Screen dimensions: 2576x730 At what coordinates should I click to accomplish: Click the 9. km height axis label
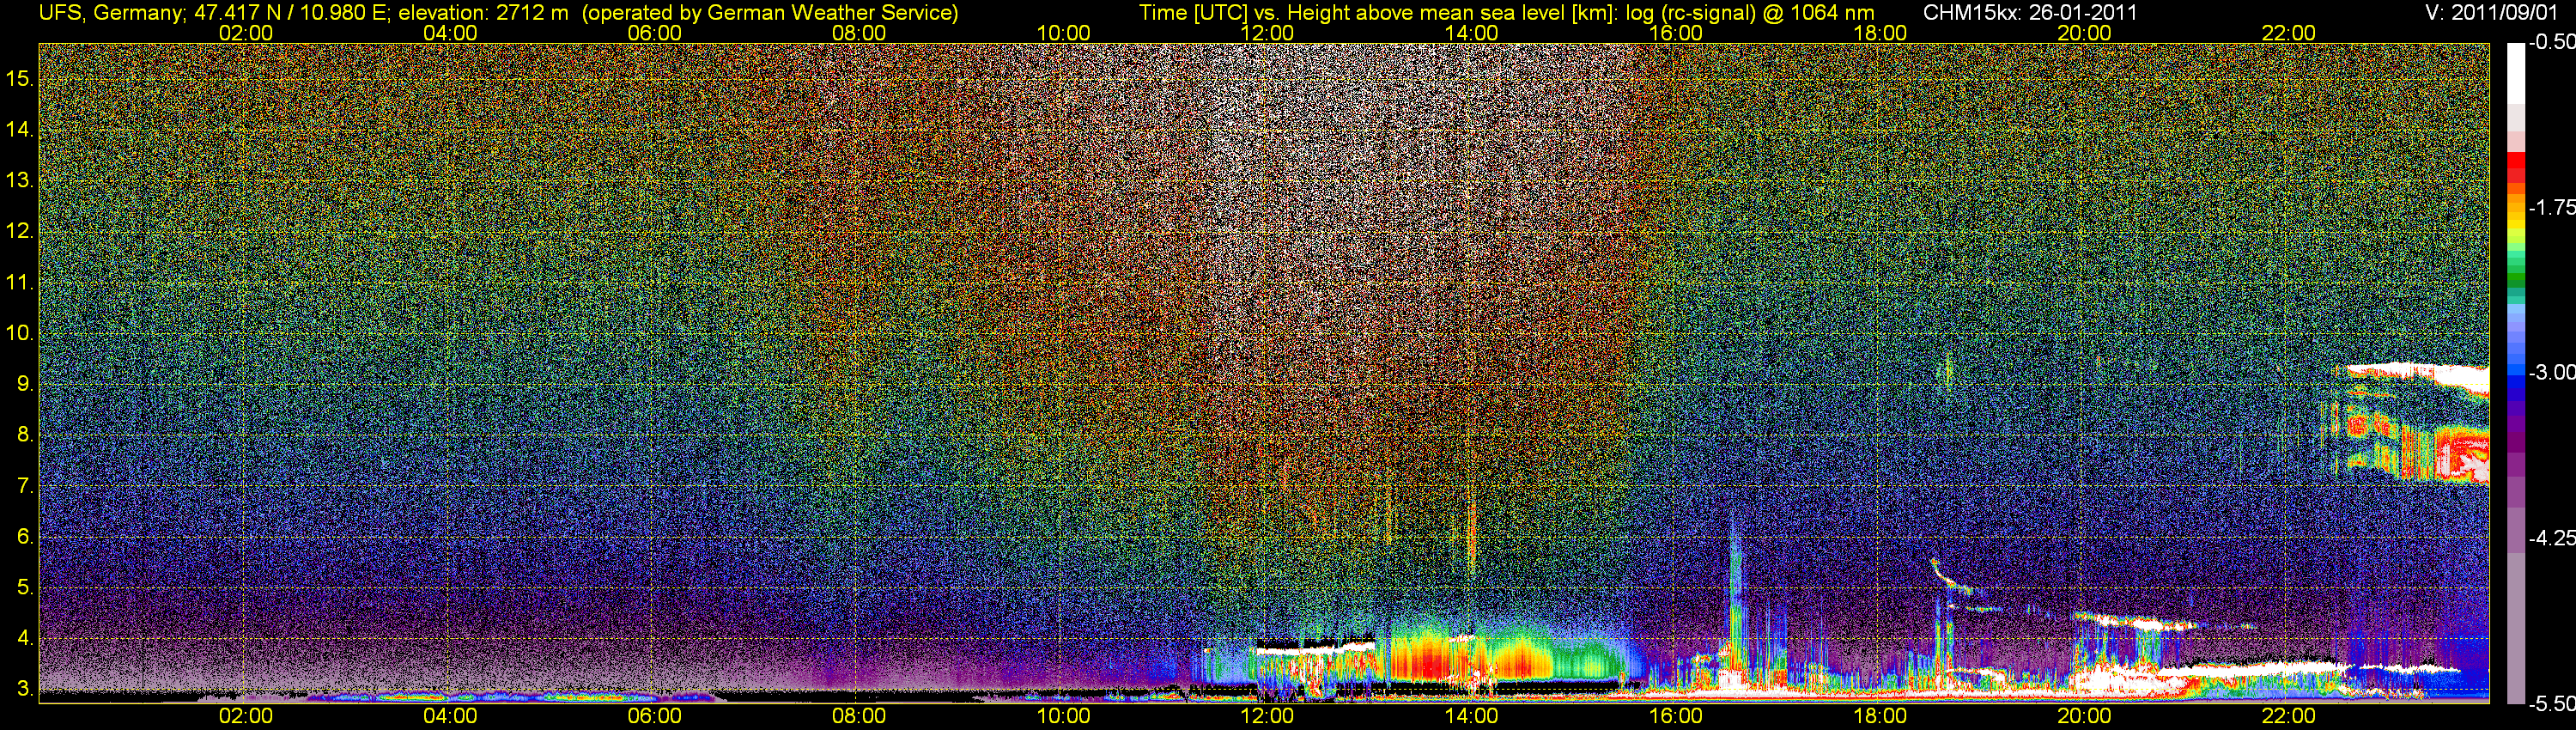tap(25, 384)
